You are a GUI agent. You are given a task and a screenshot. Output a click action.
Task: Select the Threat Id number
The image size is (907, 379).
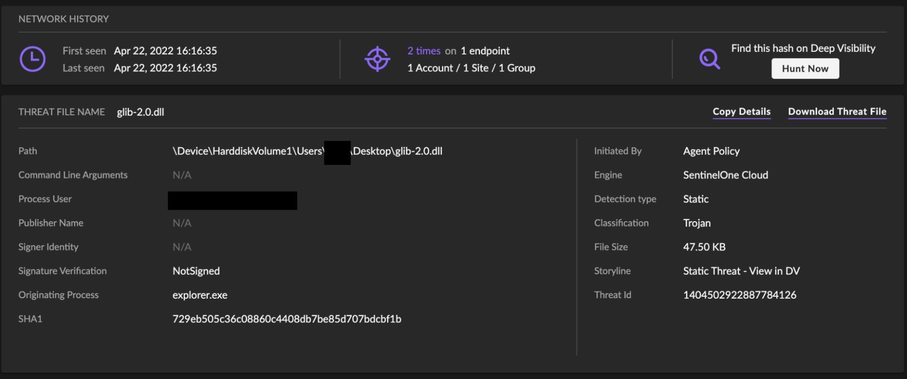point(740,295)
